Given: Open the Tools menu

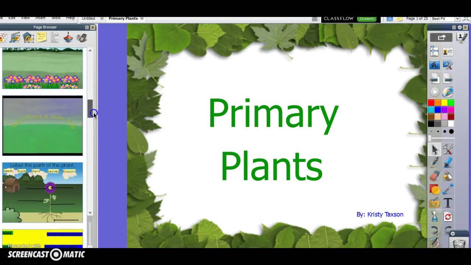Looking at the screenshot, I should [x=56, y=18].
